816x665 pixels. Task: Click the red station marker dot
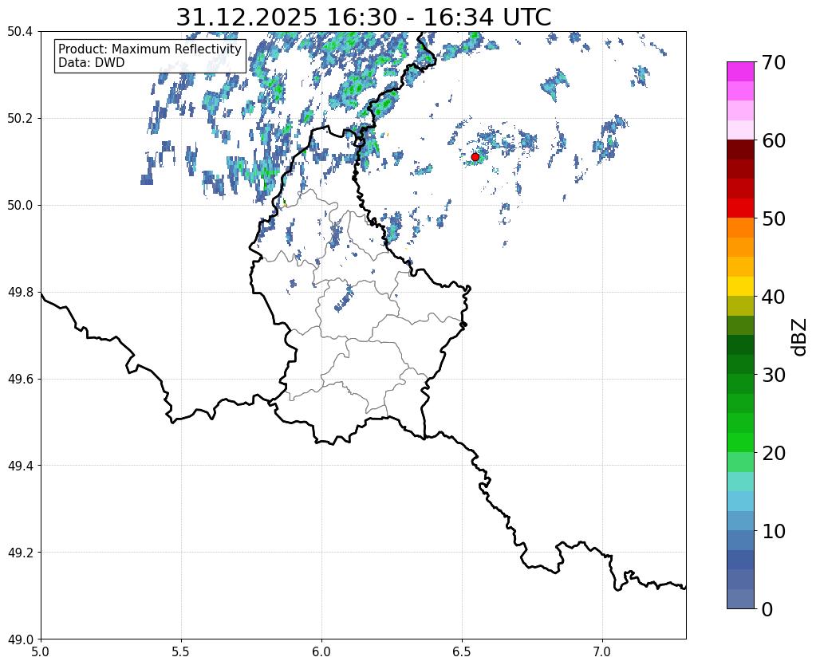tap(475, 156)
